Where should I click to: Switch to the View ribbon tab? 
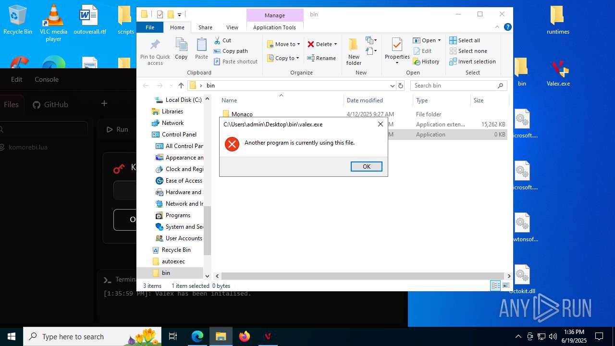(232, 27)
